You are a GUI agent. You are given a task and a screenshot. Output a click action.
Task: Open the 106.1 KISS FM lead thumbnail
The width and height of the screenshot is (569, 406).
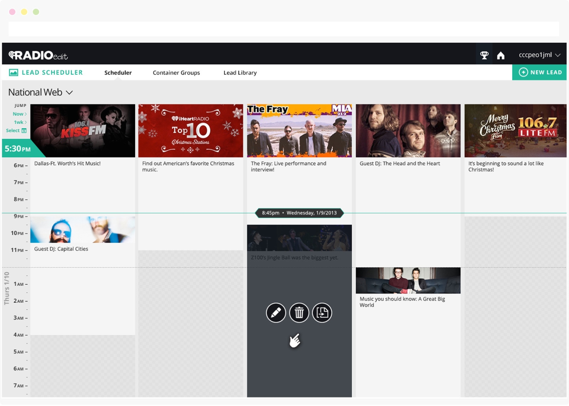[83, 130]
